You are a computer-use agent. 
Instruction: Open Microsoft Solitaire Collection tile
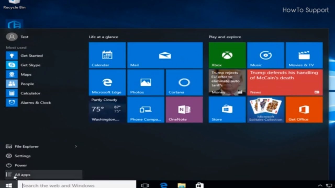pos(266,109)
